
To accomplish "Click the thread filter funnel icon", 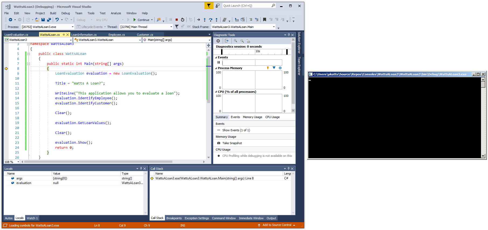I will click(177, 27).
